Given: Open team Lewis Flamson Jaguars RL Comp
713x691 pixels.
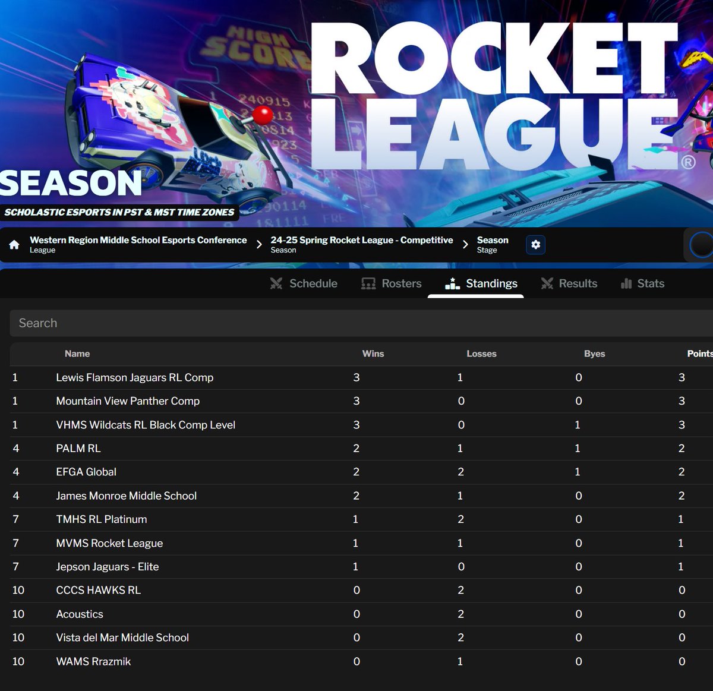Looking at the screenshot, I should point(135,377).
